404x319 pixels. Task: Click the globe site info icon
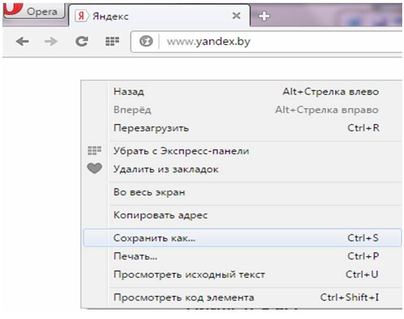click(x=146, y=42)
